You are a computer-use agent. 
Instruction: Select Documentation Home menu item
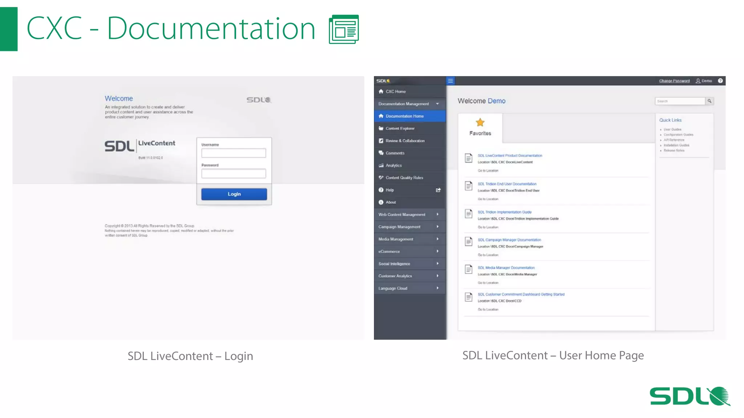(410, 116)
